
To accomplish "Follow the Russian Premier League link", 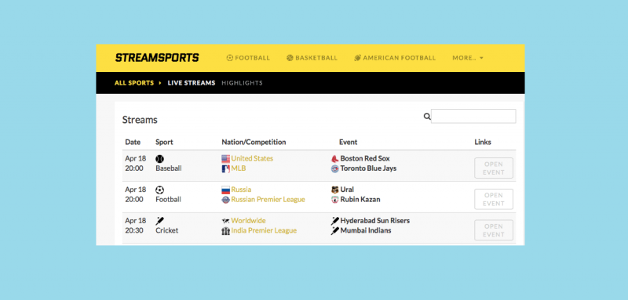I will click(268, 200).
